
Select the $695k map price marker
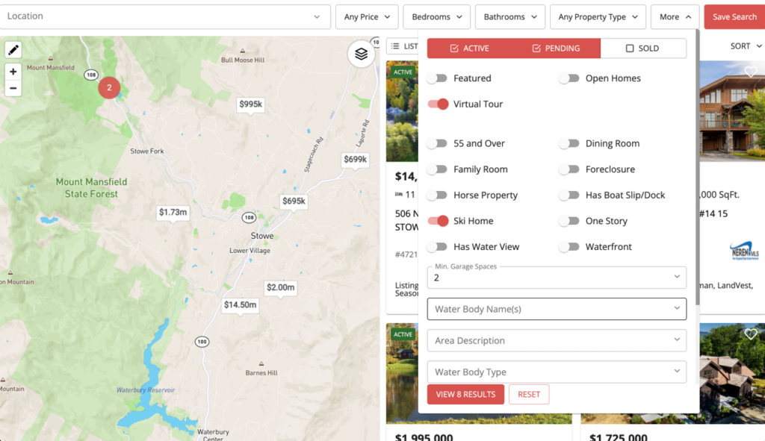pos(294,201)
